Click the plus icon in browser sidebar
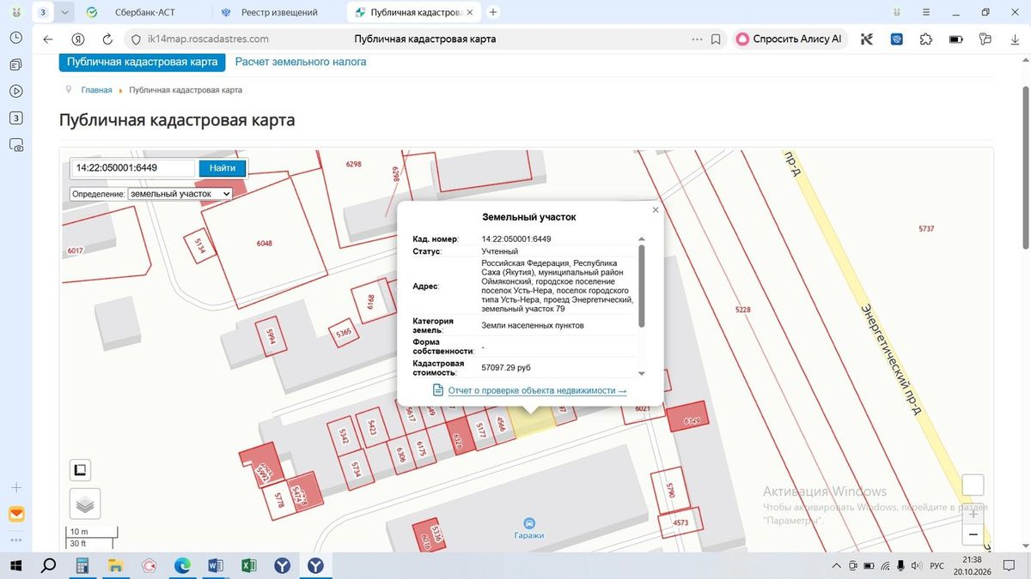1031x579 pixels. pos(15,487)
